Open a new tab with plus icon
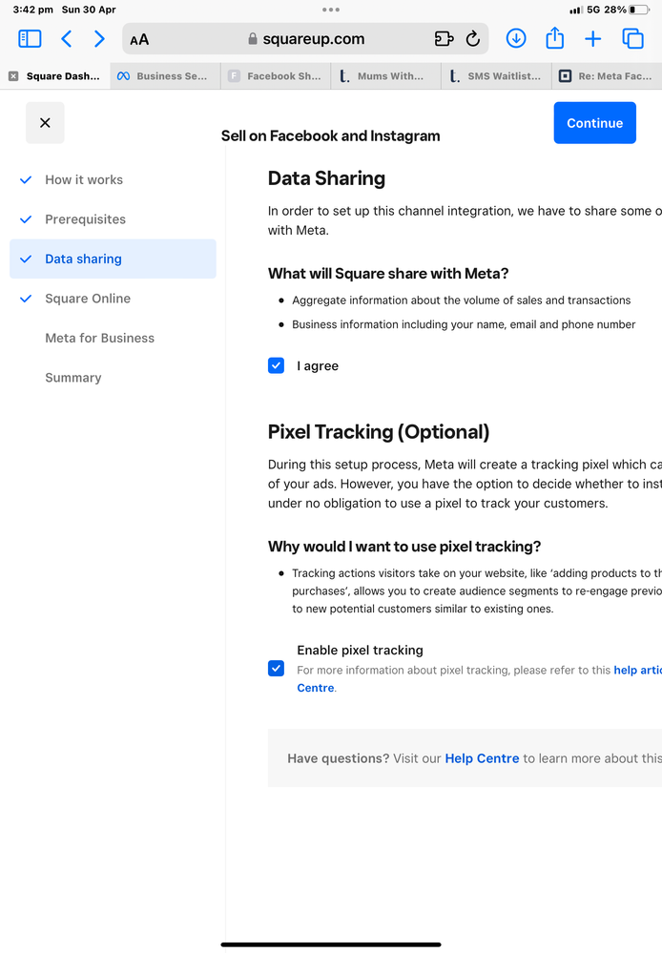 [593, 39]
